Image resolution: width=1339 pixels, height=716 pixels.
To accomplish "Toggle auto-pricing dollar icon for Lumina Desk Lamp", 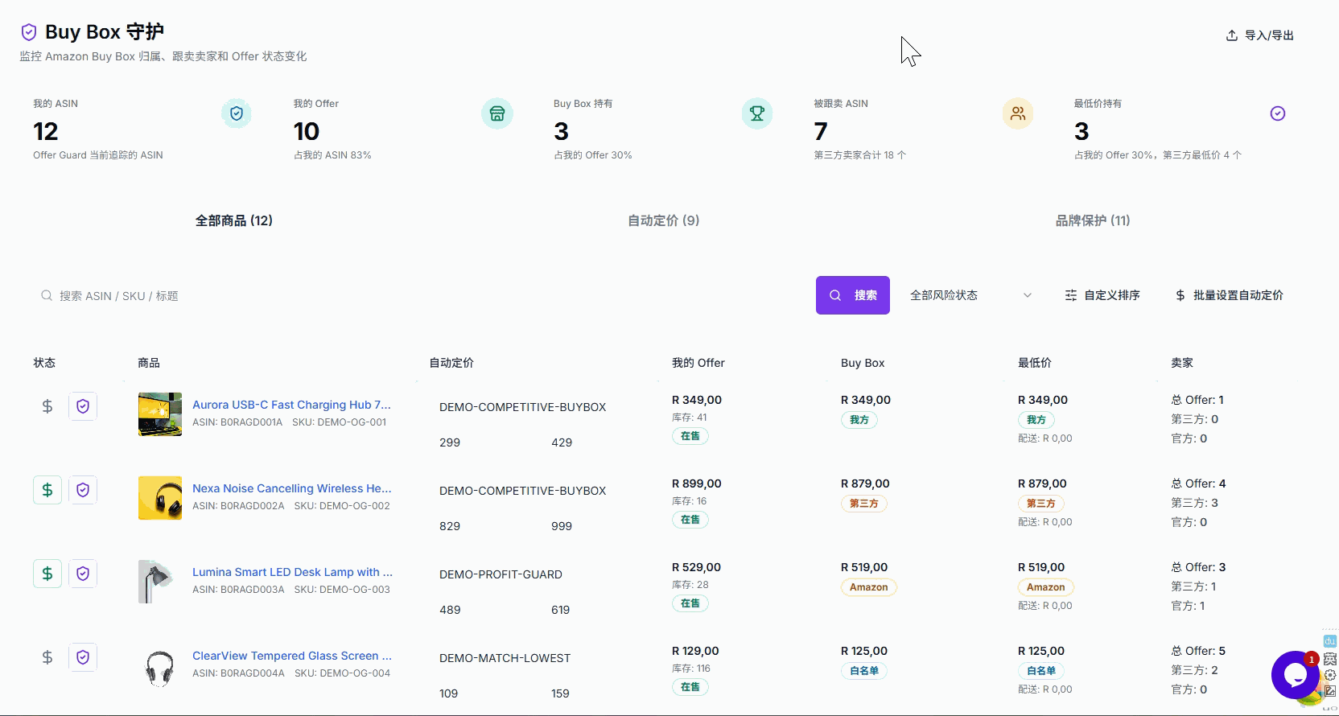I will [47, 574].
